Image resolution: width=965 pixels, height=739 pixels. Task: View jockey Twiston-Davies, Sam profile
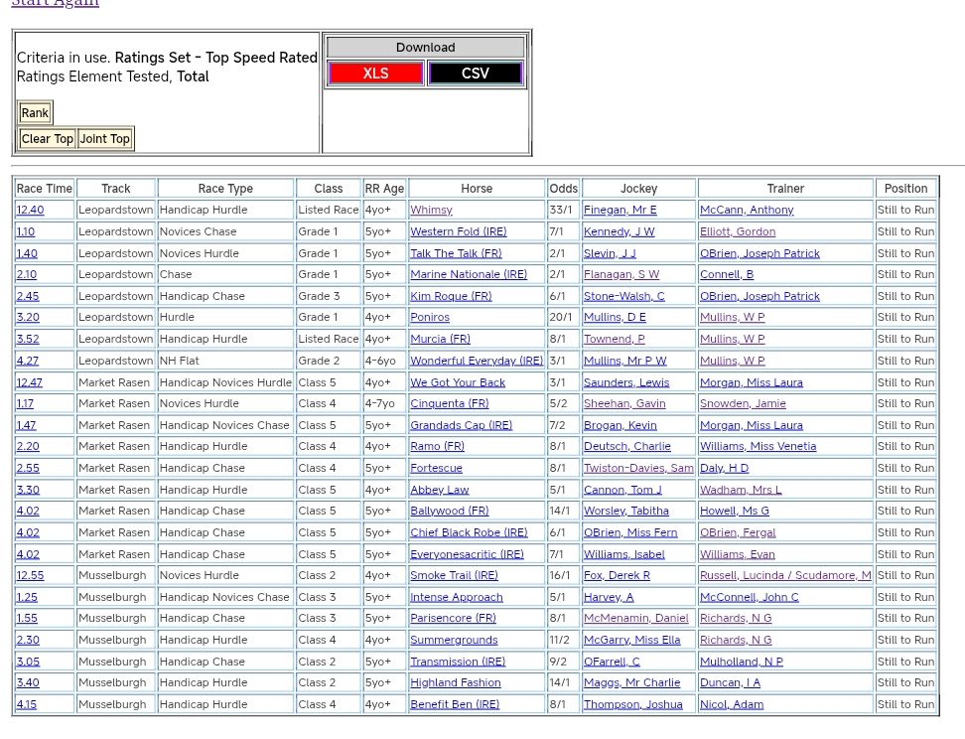pyautogui.click(x=638, y=468)
